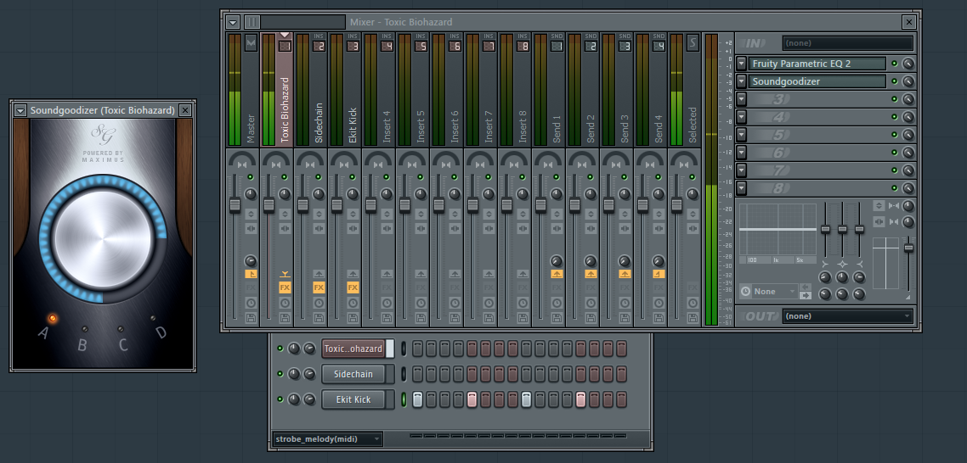Open the Mixer window options menu arrow
Viewport: 967px width, 463px height.
tap(233, 22)
